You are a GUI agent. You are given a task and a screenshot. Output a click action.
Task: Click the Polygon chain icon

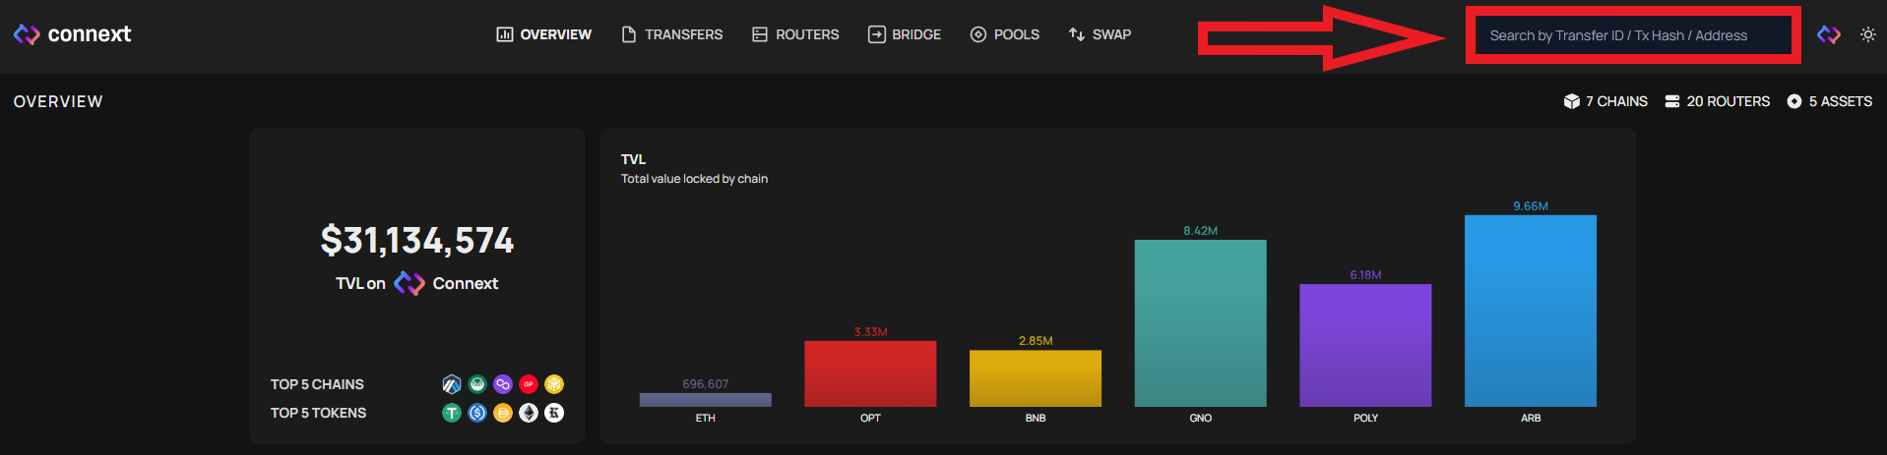pyautogui.click(x=503, y=384)
